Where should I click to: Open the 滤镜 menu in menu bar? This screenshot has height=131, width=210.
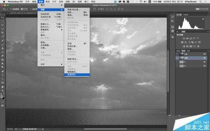[68, 2]
